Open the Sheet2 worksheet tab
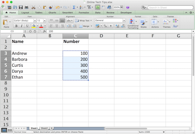Viewport: 195px width, 134px height. click(x=44, y=128)
